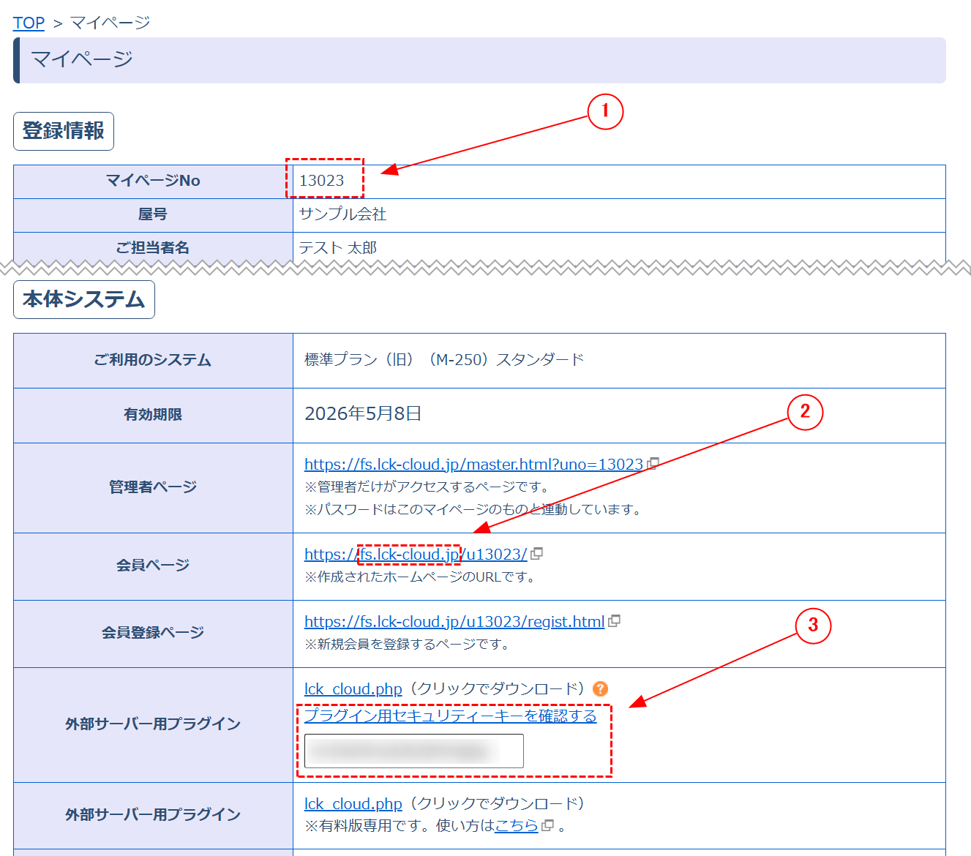This screenshot has width=971, height=856.
Task: Click the TOP breadcrumb link
Action: (29, 23)
